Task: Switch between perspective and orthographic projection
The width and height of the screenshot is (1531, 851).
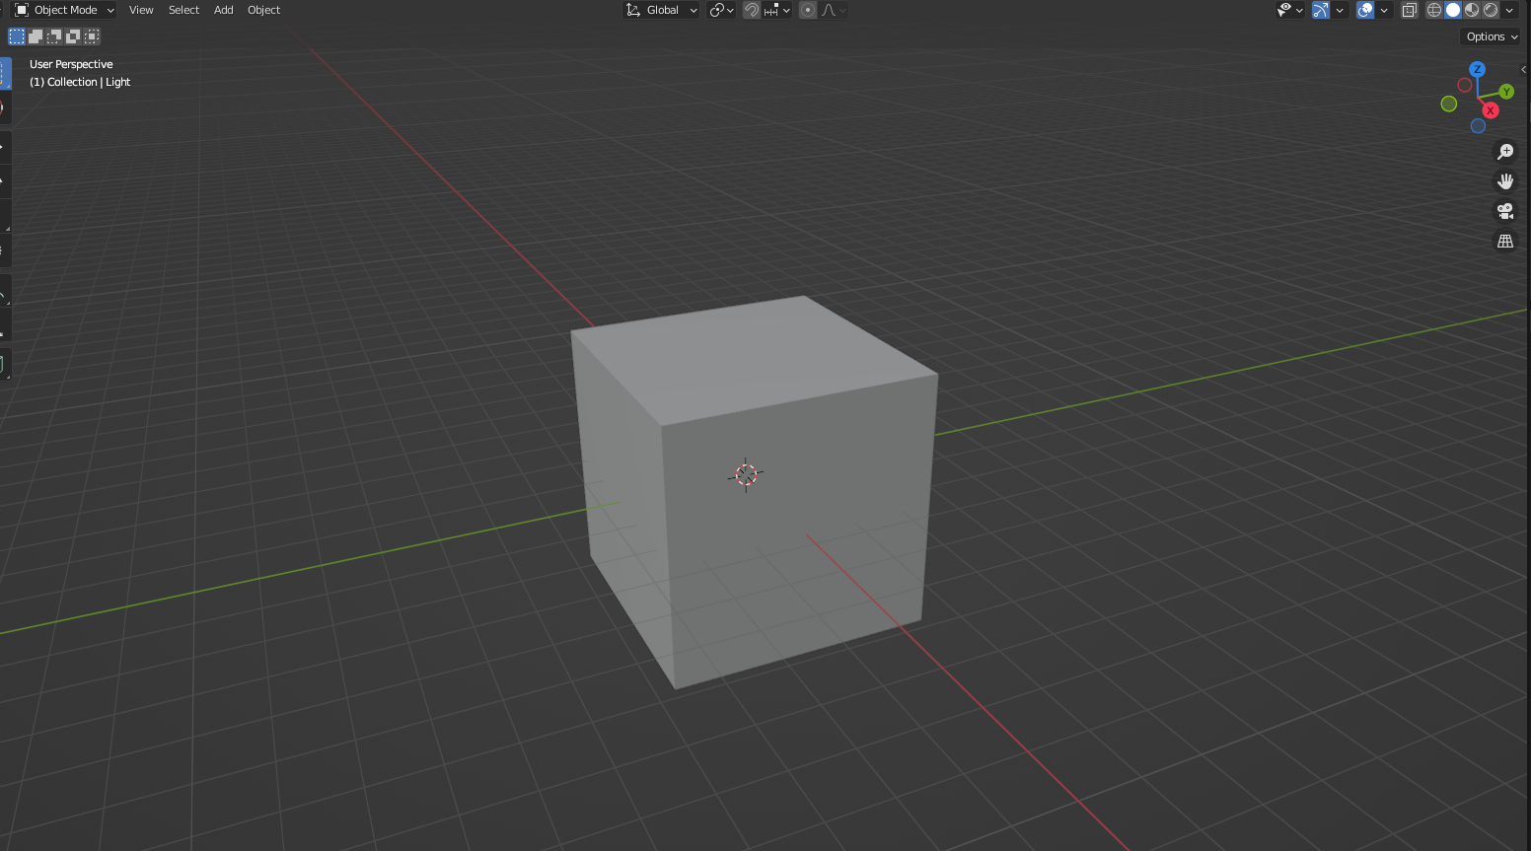Action: click(1505, 241)
